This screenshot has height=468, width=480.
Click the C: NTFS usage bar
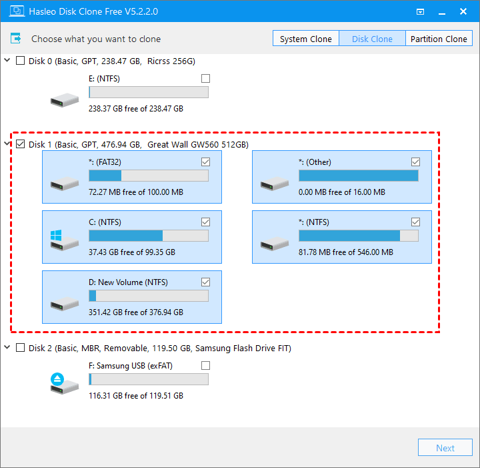(149, 236)
